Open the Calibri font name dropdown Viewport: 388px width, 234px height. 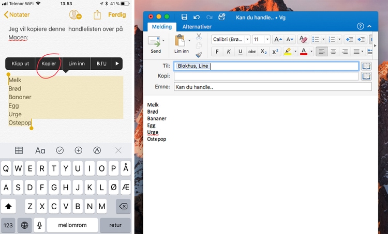[x=248, y=39]
